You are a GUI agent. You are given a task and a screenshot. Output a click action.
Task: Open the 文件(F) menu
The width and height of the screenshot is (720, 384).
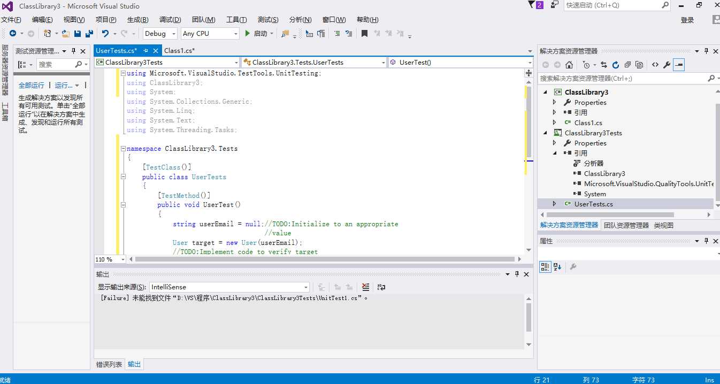(x=11, y=20)
